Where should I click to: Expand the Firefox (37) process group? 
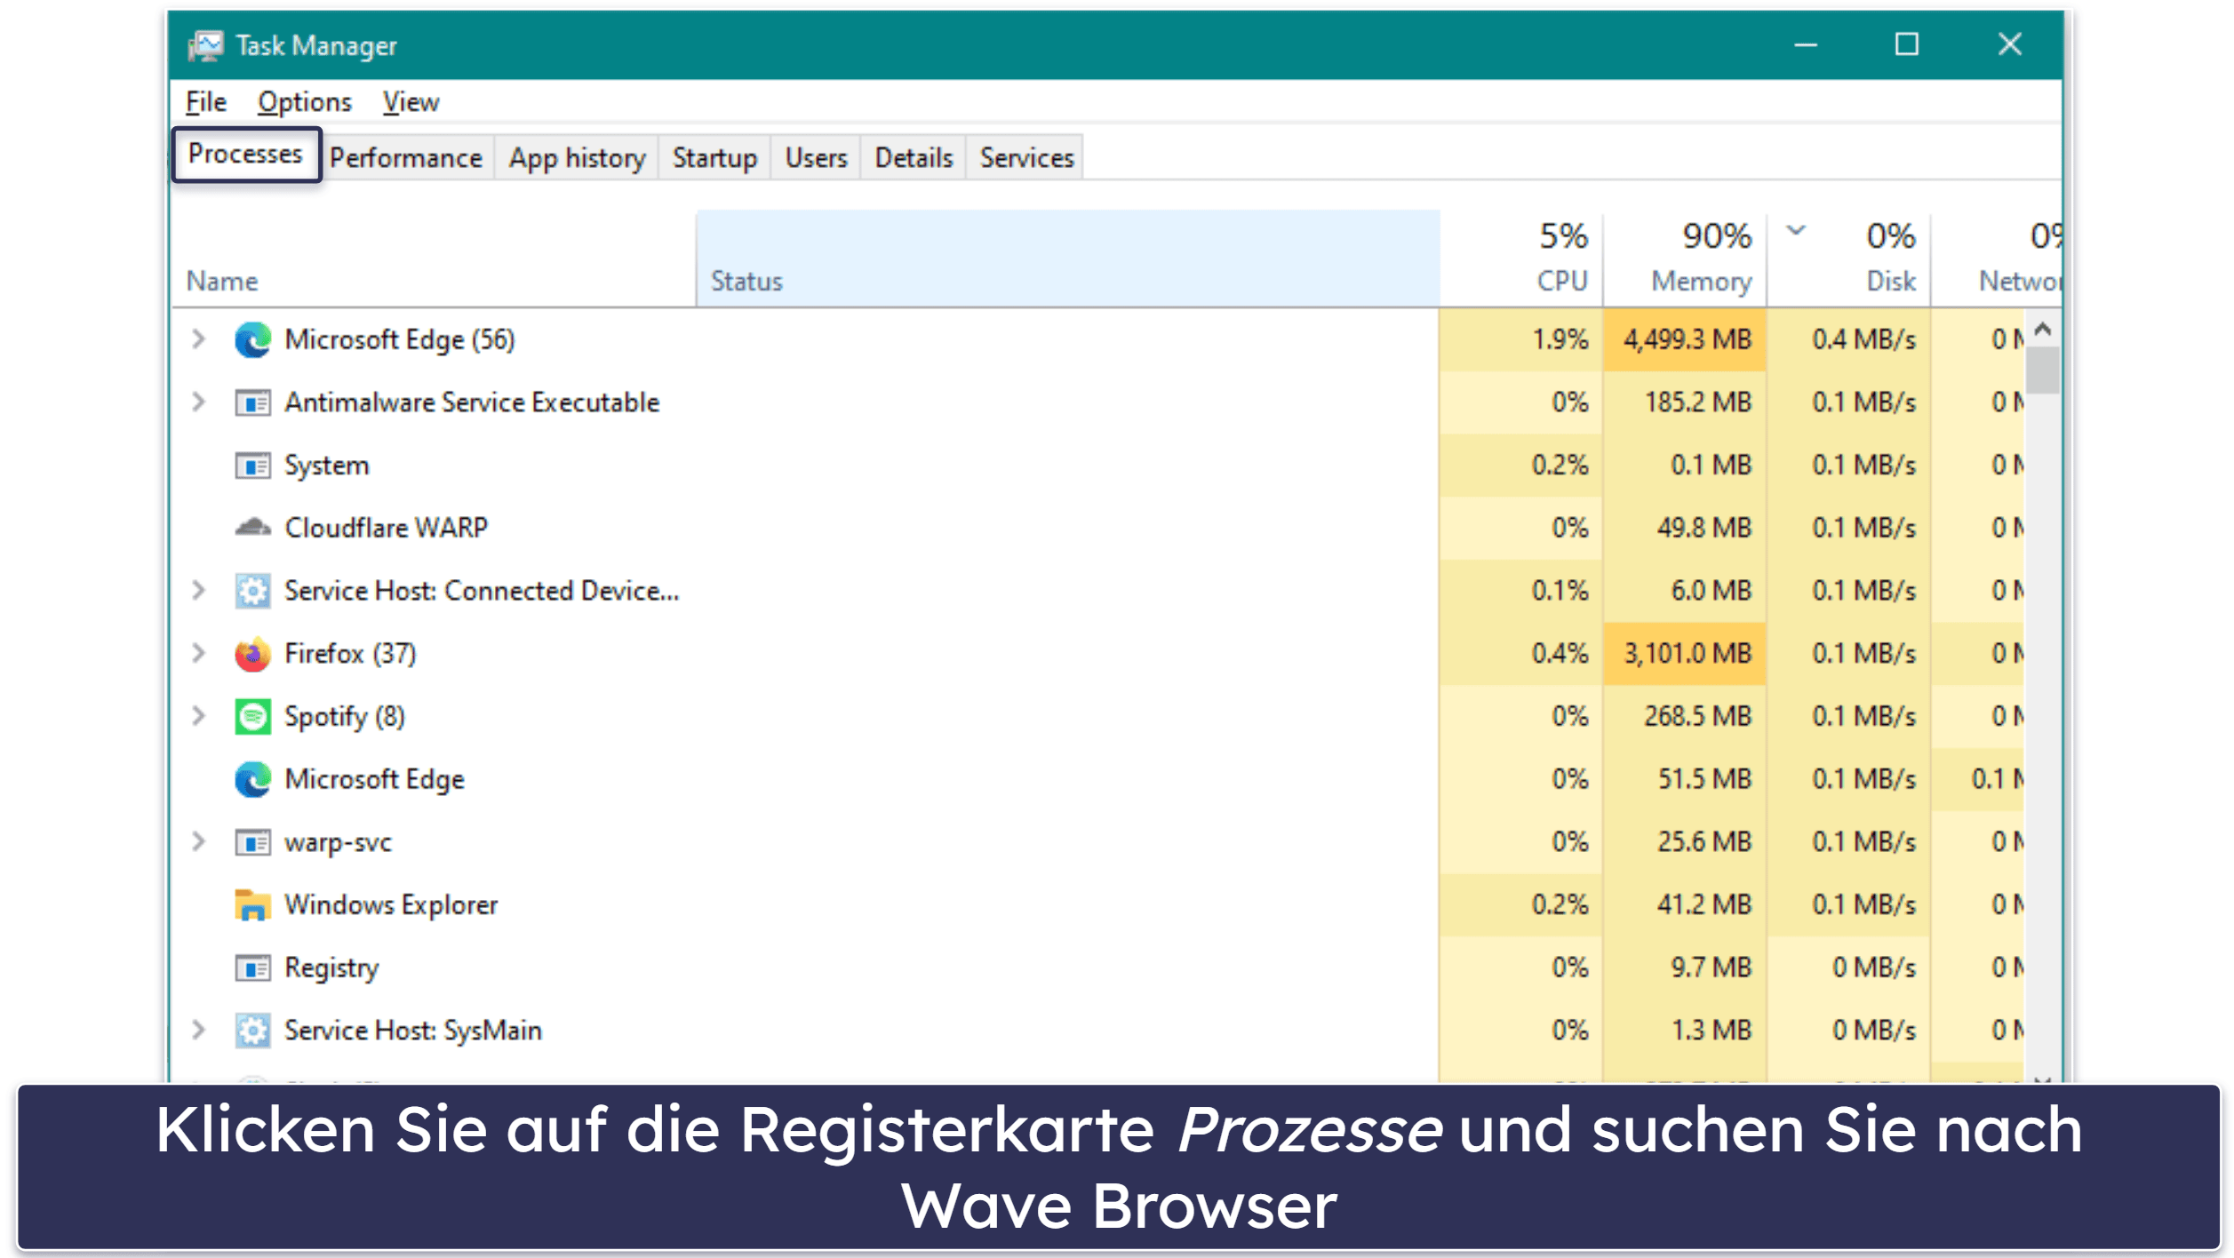[x=198, y=654]
